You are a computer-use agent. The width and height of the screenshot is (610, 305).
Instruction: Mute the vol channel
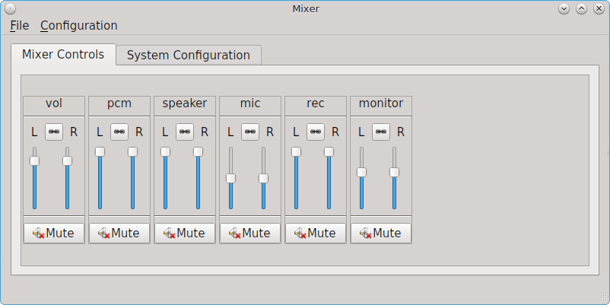point(54,233)
